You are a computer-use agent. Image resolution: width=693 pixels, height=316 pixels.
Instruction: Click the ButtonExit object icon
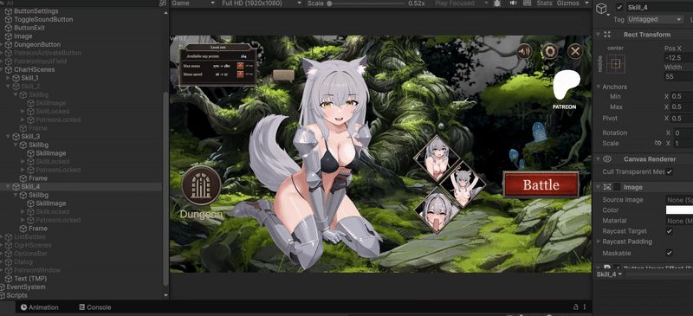pyautogui.click(x=9, y=28)
